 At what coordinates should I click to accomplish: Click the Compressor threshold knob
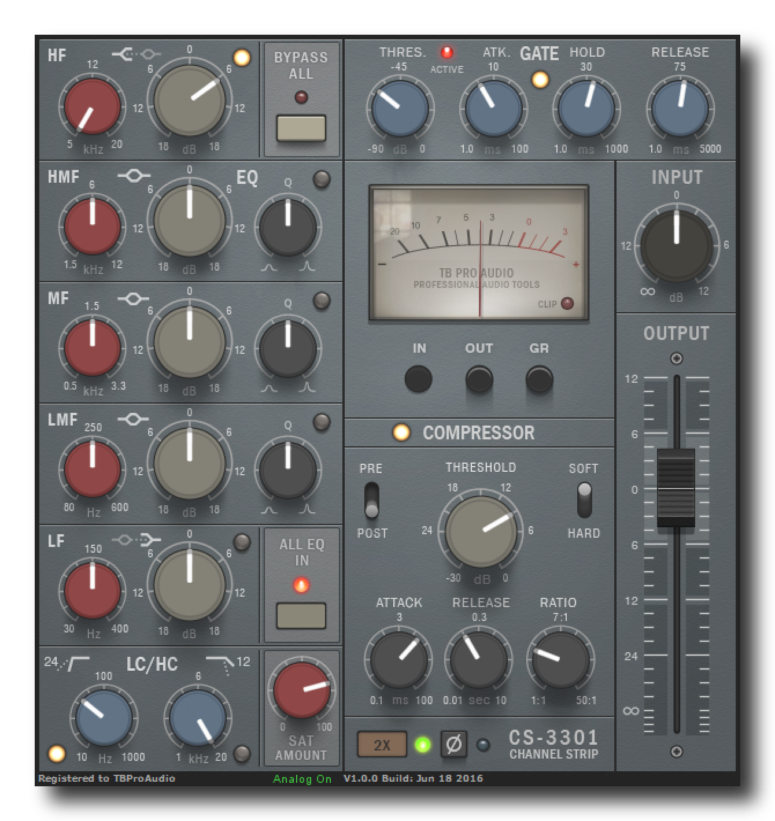click(x=481, y=532)
